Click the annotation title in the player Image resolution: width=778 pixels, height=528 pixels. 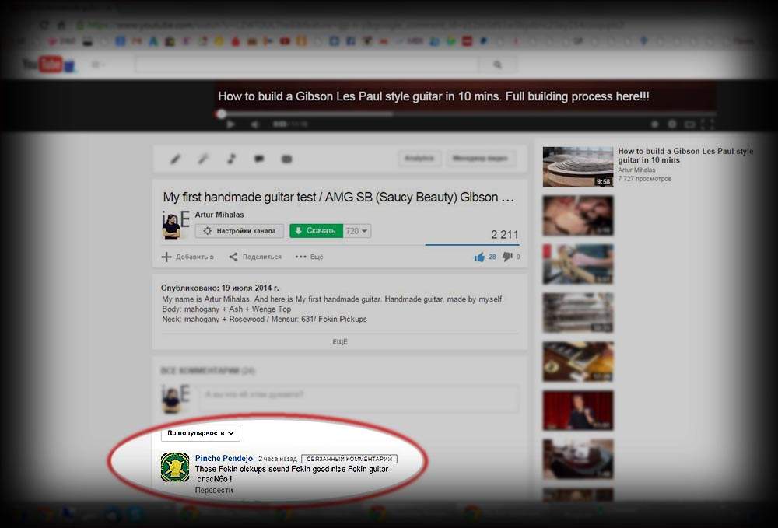(433, 96)
